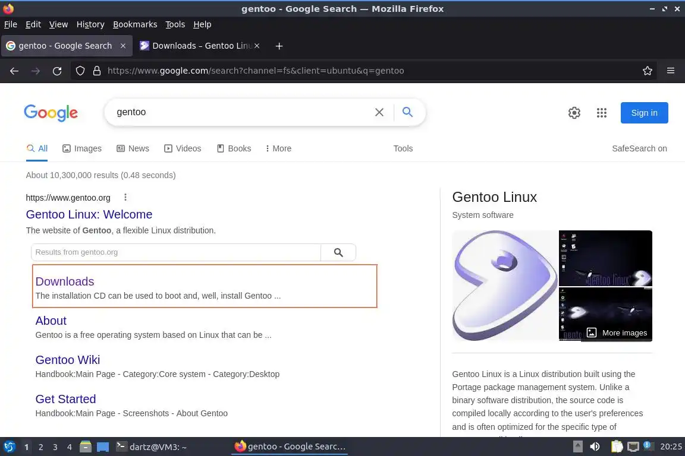Image resolution: width=685 pixels, height=456 pixels.
Task: Open the large Gentoo logo thumbnail
Action: [505, 286]
